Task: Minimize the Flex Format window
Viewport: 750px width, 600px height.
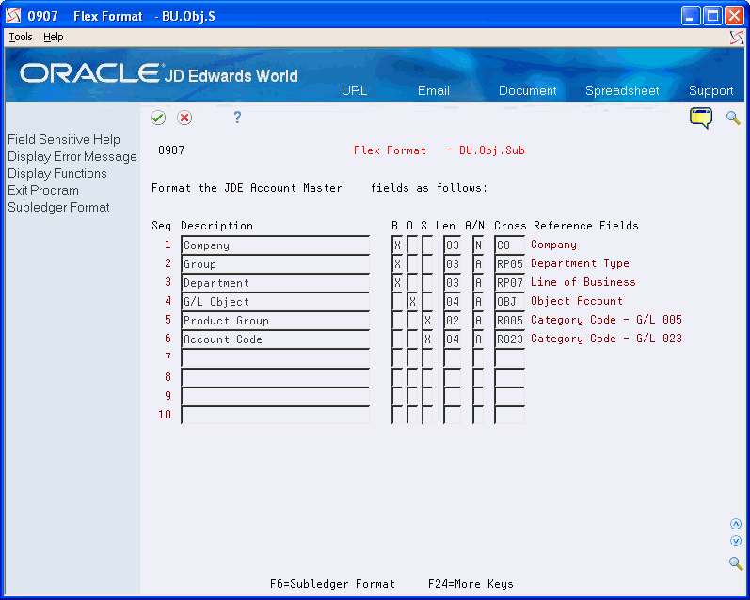Action: click(x=690, y=16)
